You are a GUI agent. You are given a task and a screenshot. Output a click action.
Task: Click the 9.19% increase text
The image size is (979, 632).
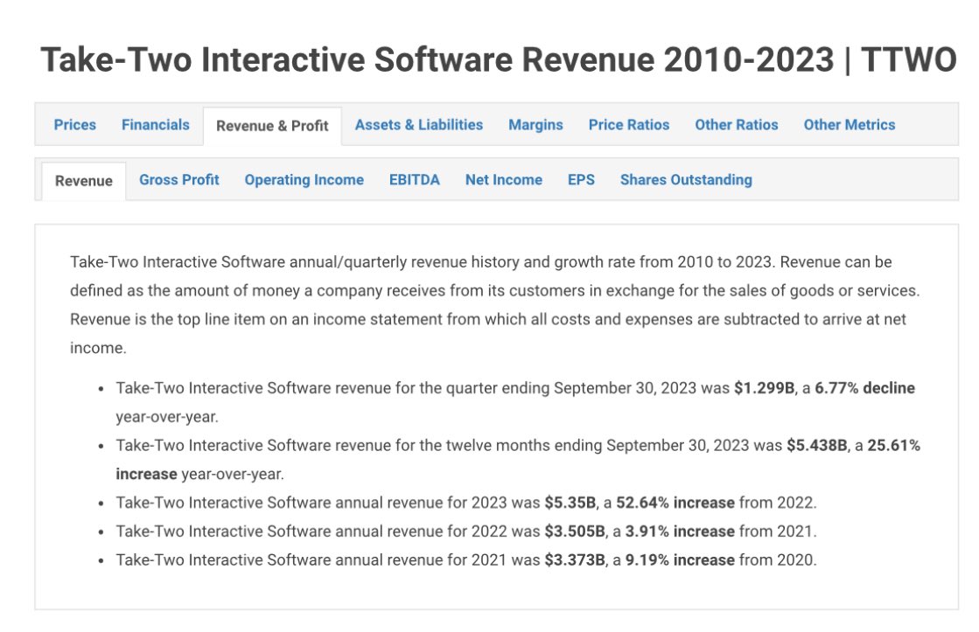(680, 560)
